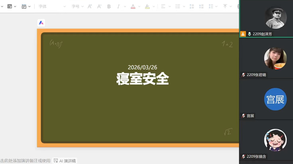Select the 寝室安全 title on the slide

143,79
